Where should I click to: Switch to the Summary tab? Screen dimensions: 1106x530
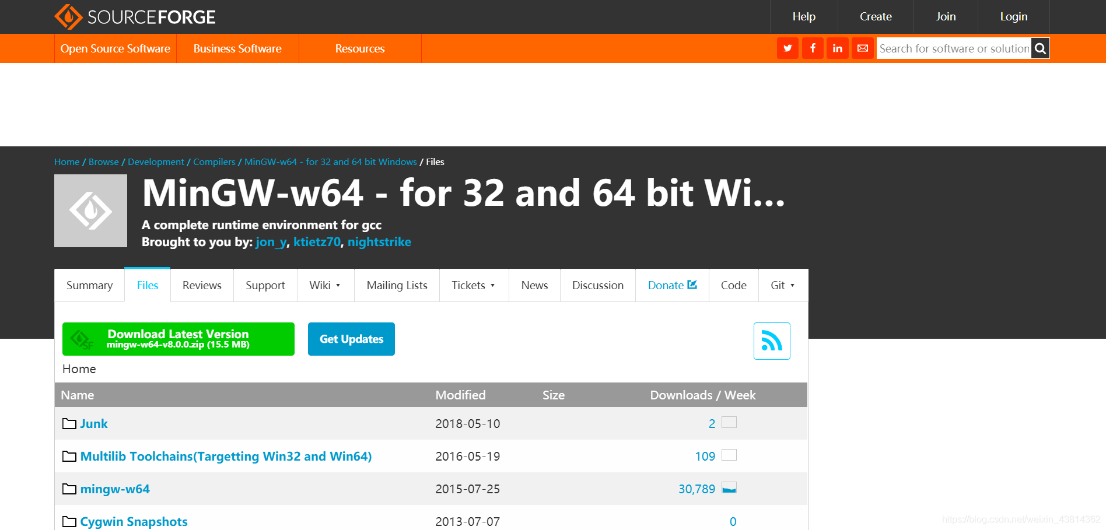[x=89, y=285]
